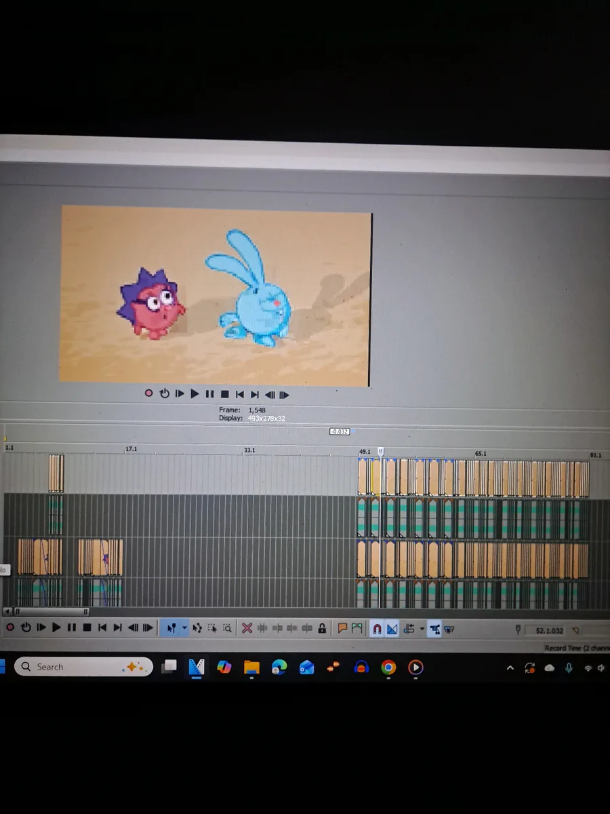Screen dimensions: 610x814
Task: Select the Normal Edit tool
Action: [171, 627]
